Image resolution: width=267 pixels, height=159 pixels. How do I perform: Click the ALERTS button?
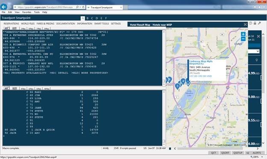click(257, 153)
